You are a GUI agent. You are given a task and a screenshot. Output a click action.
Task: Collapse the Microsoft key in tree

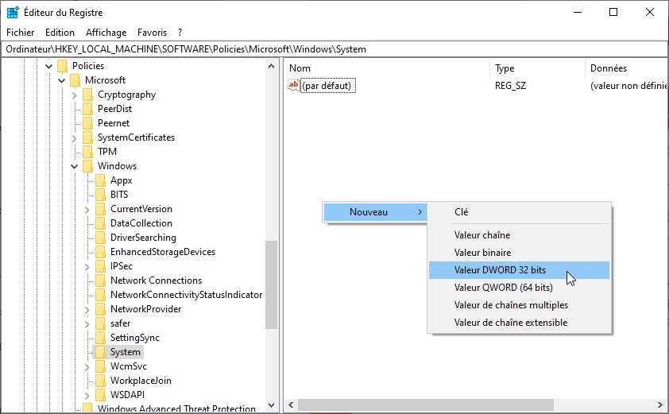[62, 80]
